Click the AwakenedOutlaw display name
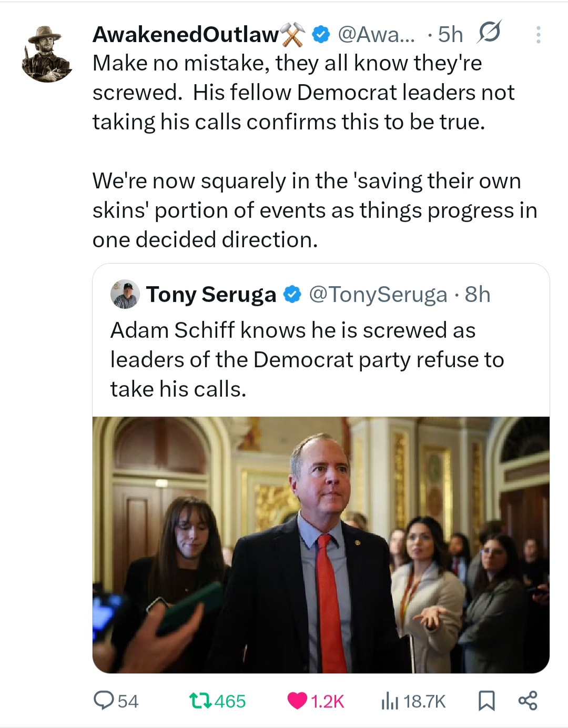This screenshot has height=728, width=568. click(x=185, y=35)
